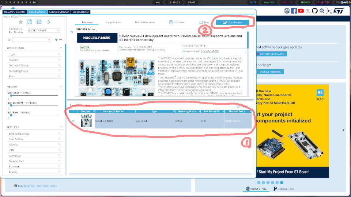Click the favorite star beside STM32F4 Series
The width and height of the screenshot is (351, 197).
[x=72, y=32]
